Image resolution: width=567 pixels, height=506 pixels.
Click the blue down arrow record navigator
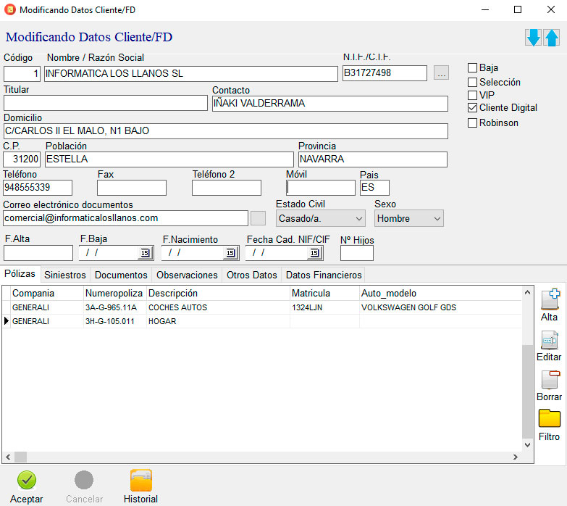[x=534, y=37]
